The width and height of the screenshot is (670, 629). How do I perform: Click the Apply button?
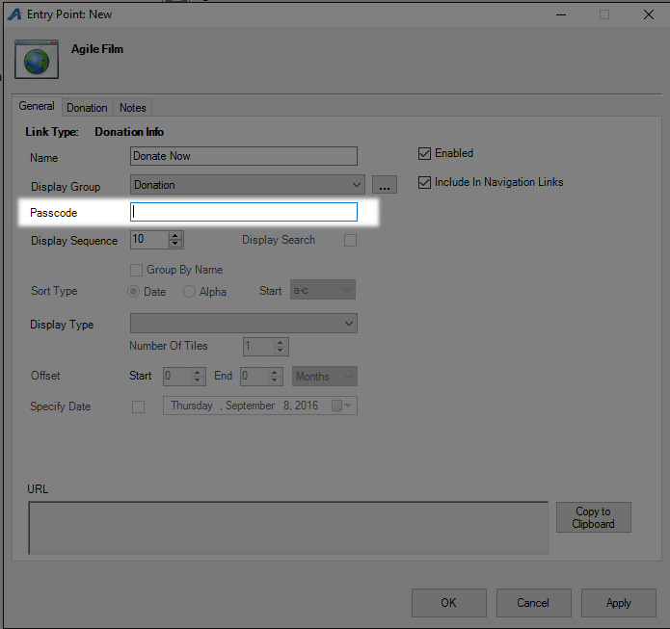tap(618, 603)
